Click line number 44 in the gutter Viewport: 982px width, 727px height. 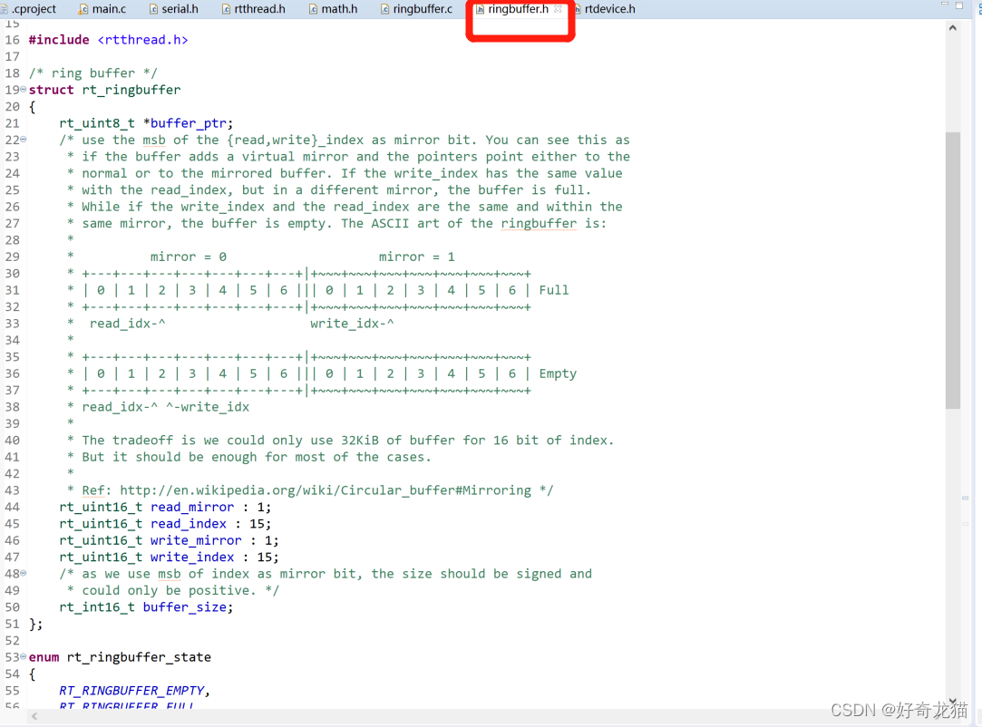pyautogui.click(x=13, y=507)
